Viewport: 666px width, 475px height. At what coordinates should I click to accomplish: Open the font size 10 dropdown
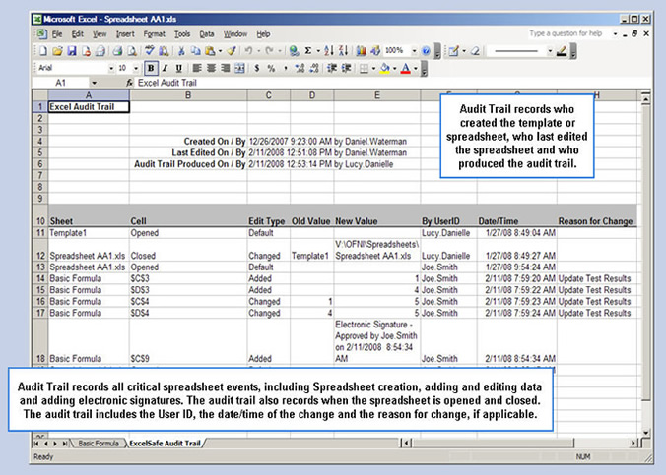pyautogui.click(x=136, y=68)
